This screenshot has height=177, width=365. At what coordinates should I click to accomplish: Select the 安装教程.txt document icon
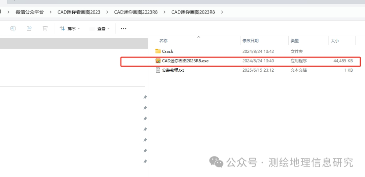(158, 70)
